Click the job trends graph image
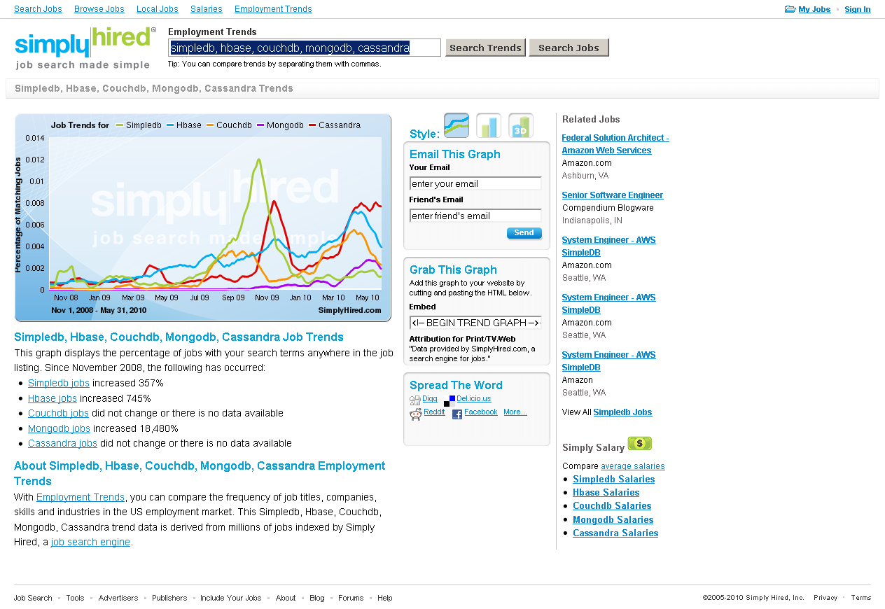This screenshot has width=885, height=609. coord(203,218)
